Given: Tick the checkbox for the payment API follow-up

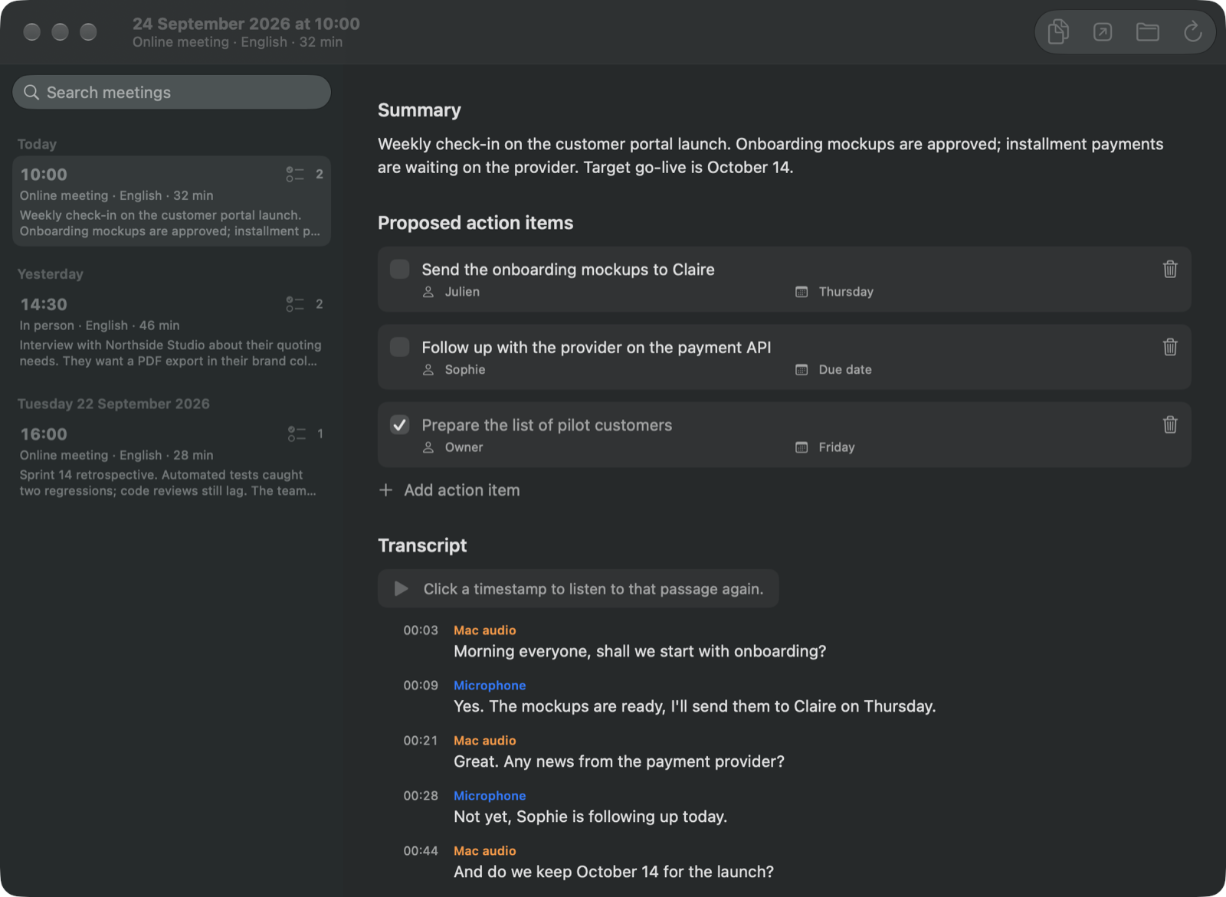Looking at the screenshot, I should [x=400, y=347].
